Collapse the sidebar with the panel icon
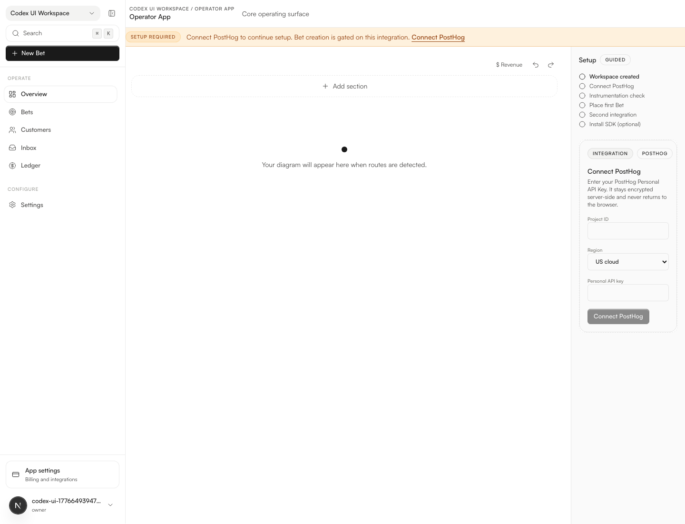 (112, 13)
